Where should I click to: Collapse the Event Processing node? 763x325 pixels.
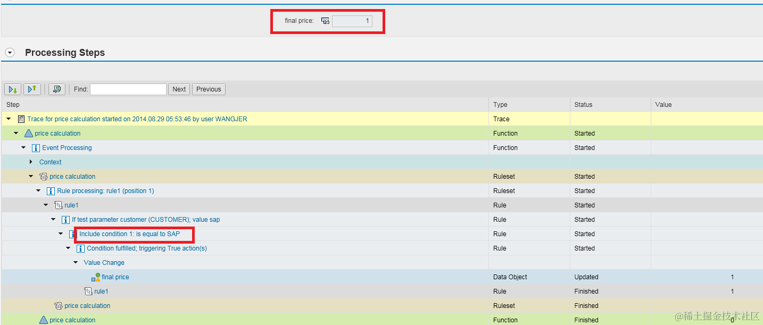pos(23,148)
